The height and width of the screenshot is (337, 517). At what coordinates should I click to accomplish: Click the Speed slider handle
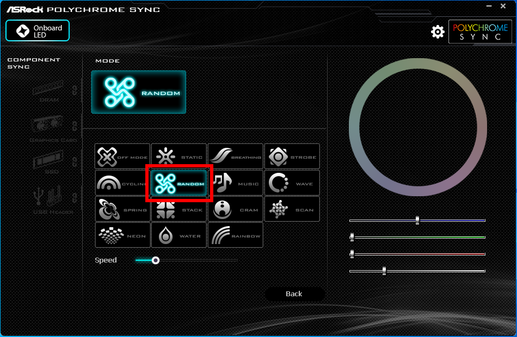[x=156, y=260]
